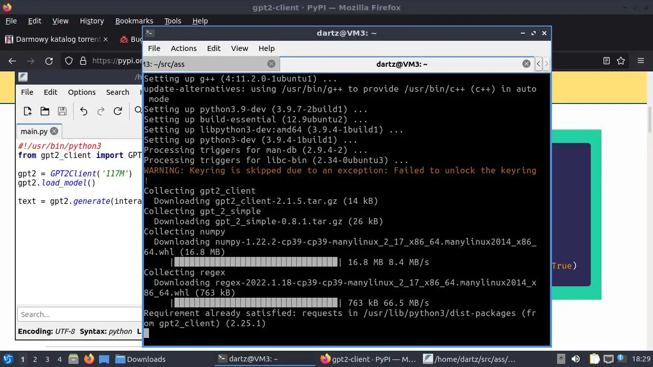The width and height of the screenshot is (653, 367).
Task: Open Firefox's View menu
Action: (x=60, y=21)
